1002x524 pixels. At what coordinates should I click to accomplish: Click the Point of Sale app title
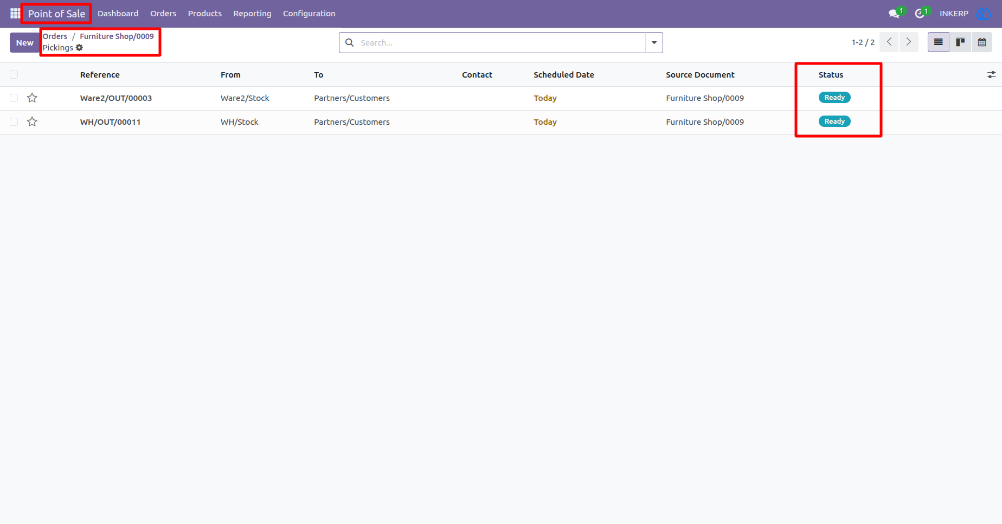point(56,14)
